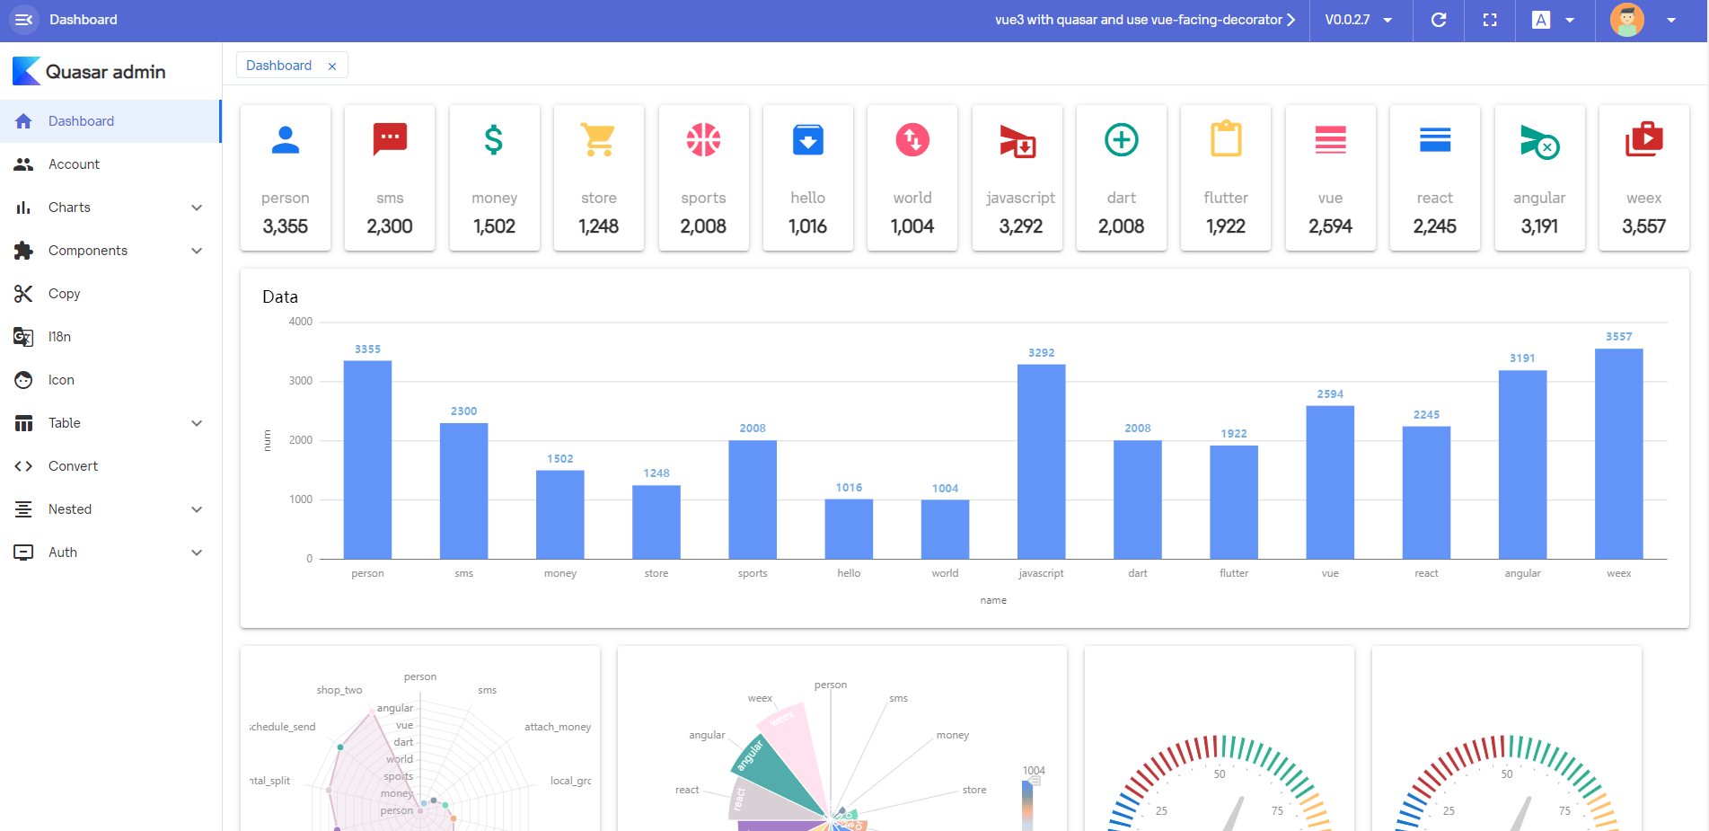Screen dimensions: 1709x831
Task: Open the language translate dropdown
Action: [x=1555, y=20]
